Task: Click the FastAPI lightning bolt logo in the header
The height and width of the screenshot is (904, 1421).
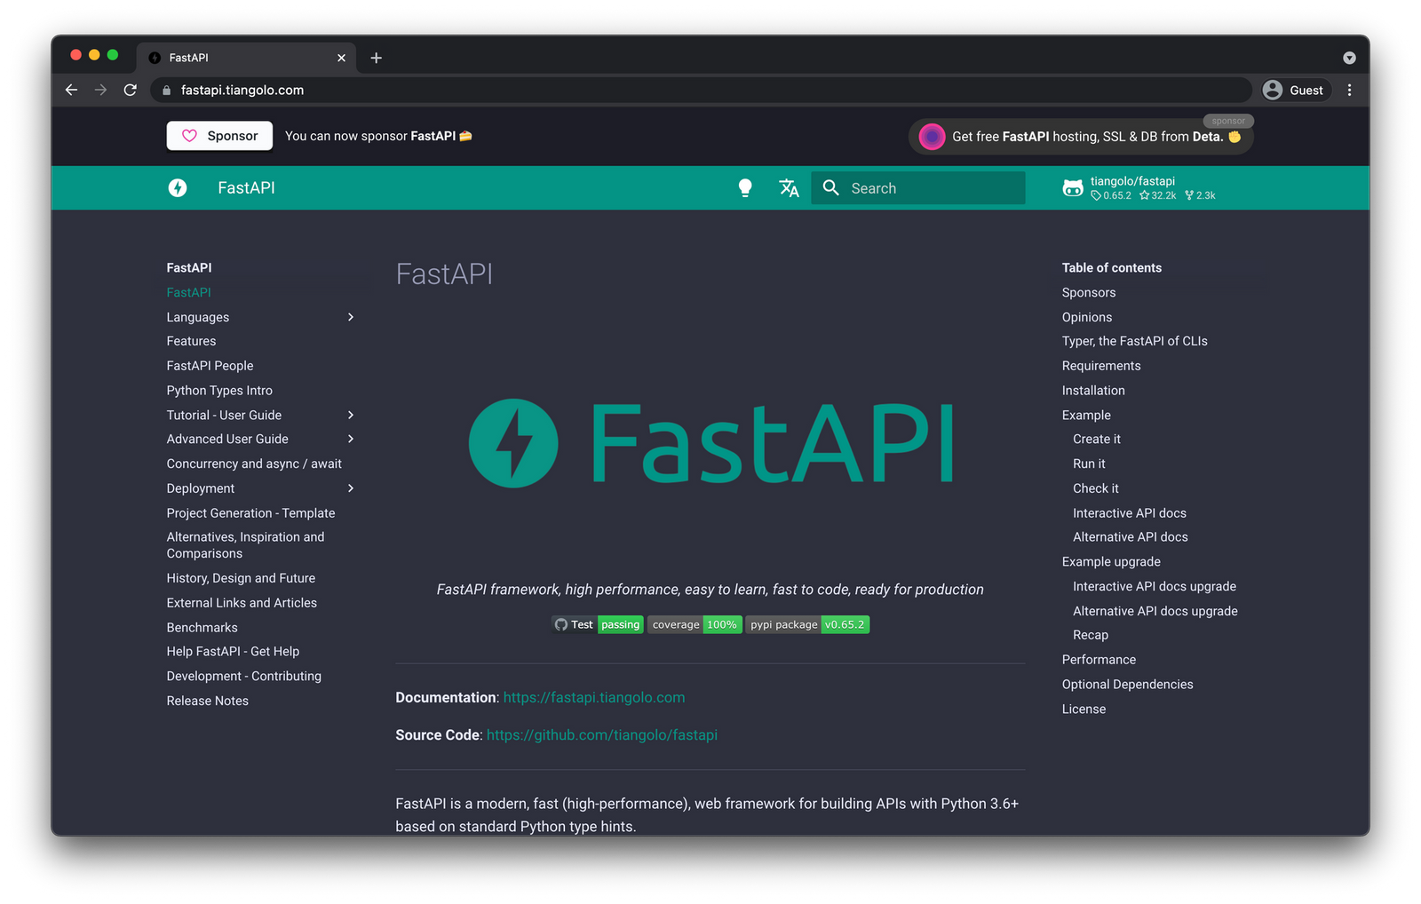Action: click(x=178, y=187)
